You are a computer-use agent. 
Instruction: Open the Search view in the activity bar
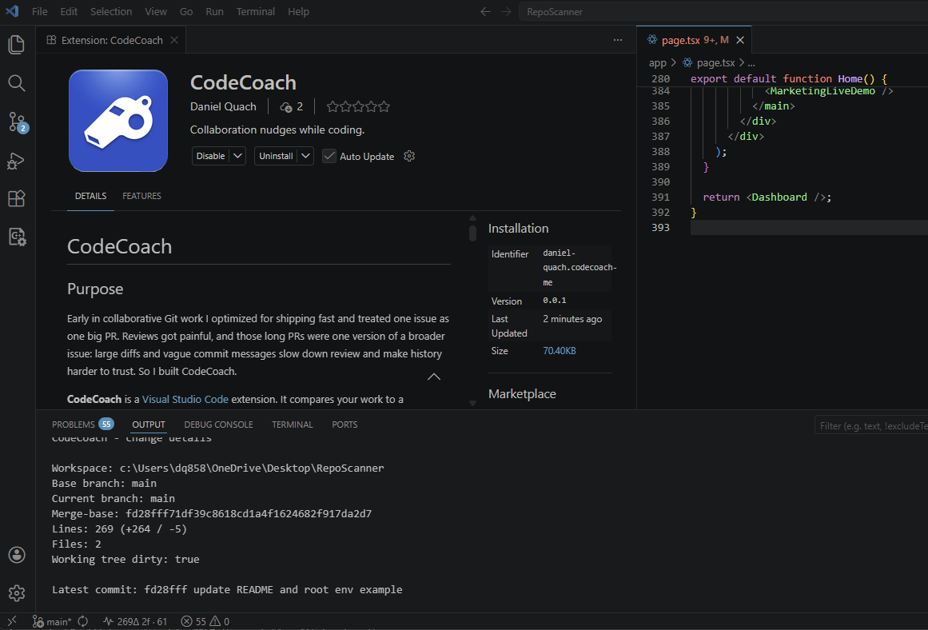pyautogui.click(x=16, y=82)
